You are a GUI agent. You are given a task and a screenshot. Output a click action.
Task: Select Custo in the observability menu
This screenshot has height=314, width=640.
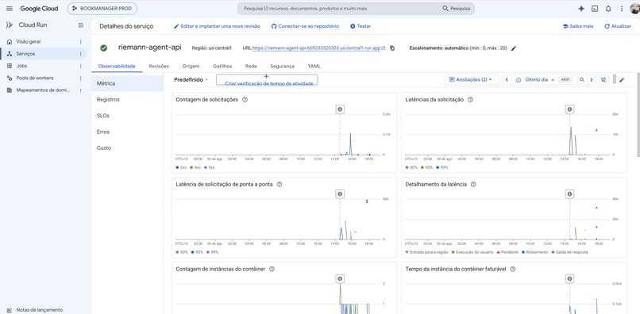[x=127, y=148]
